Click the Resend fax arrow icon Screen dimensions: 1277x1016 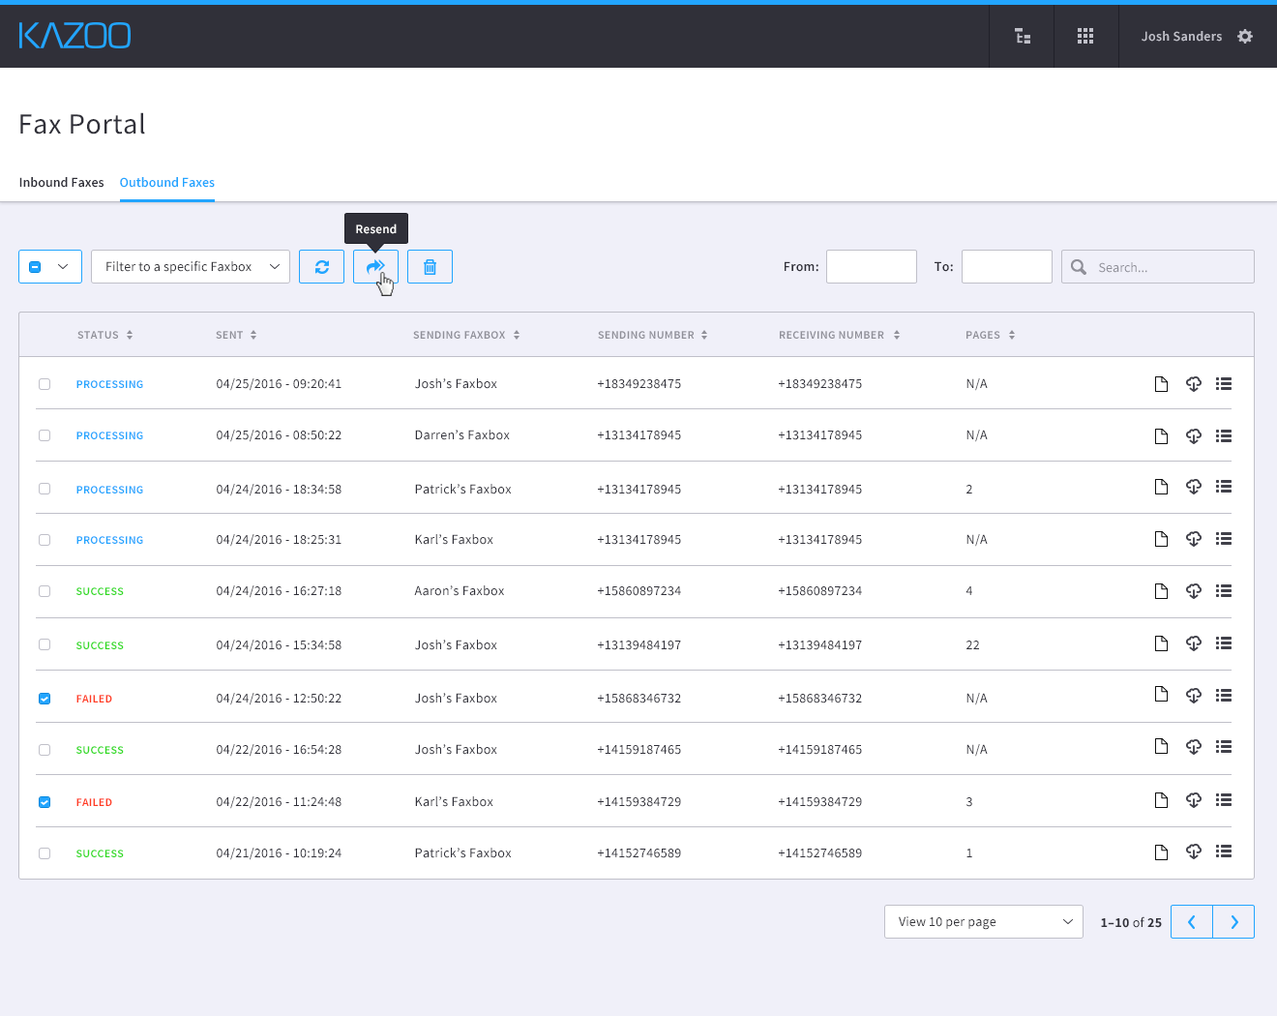(375, 267)
